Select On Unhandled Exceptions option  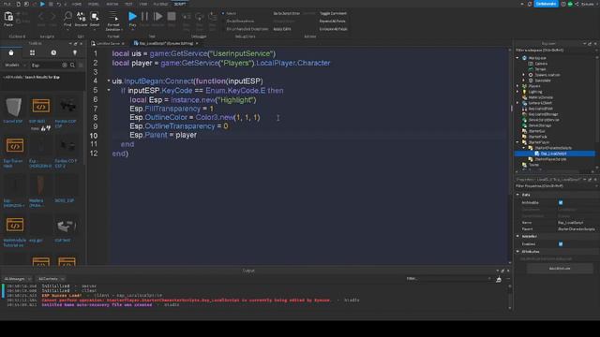click(247, 29)
